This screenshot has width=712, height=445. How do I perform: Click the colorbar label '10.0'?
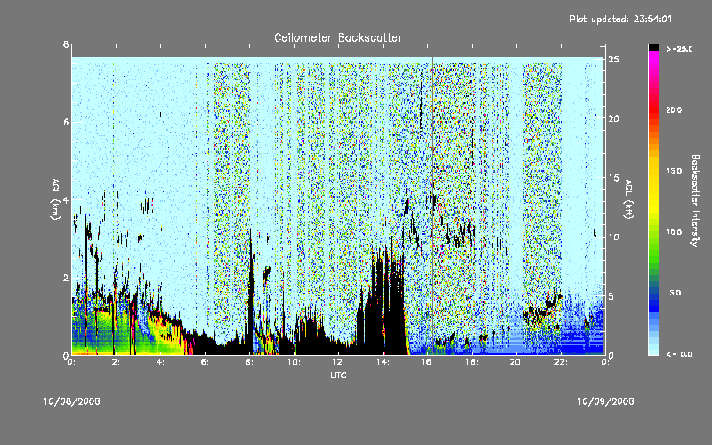point(674,231)
